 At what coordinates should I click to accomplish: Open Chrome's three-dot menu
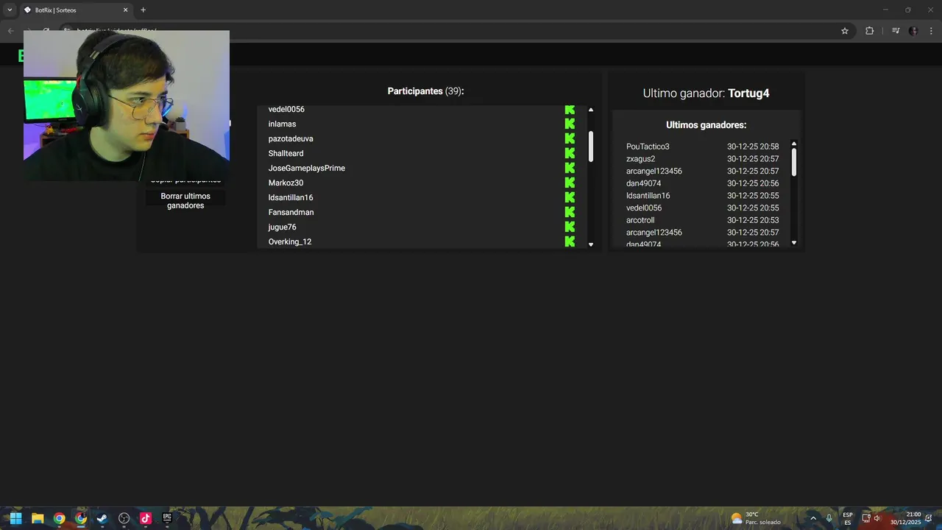931,31
